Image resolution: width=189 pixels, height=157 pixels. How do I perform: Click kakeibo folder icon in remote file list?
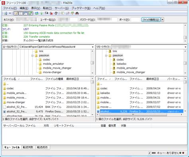[x=98, y=93]
